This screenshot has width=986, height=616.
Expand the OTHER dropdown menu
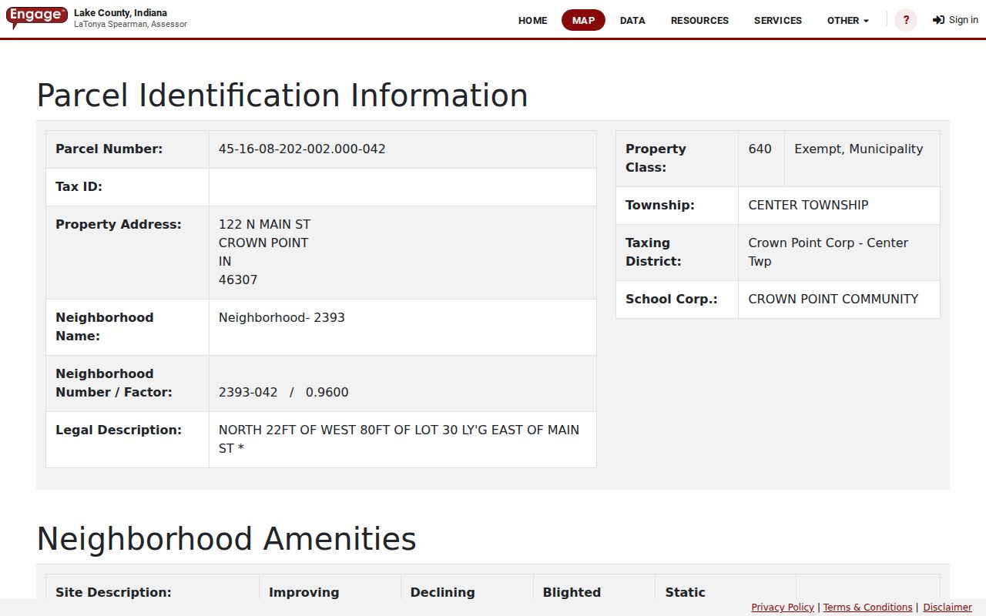click(848, 20)
